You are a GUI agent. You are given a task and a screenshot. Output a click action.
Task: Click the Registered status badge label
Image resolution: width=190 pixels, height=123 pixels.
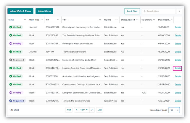(x=18, y=60)
